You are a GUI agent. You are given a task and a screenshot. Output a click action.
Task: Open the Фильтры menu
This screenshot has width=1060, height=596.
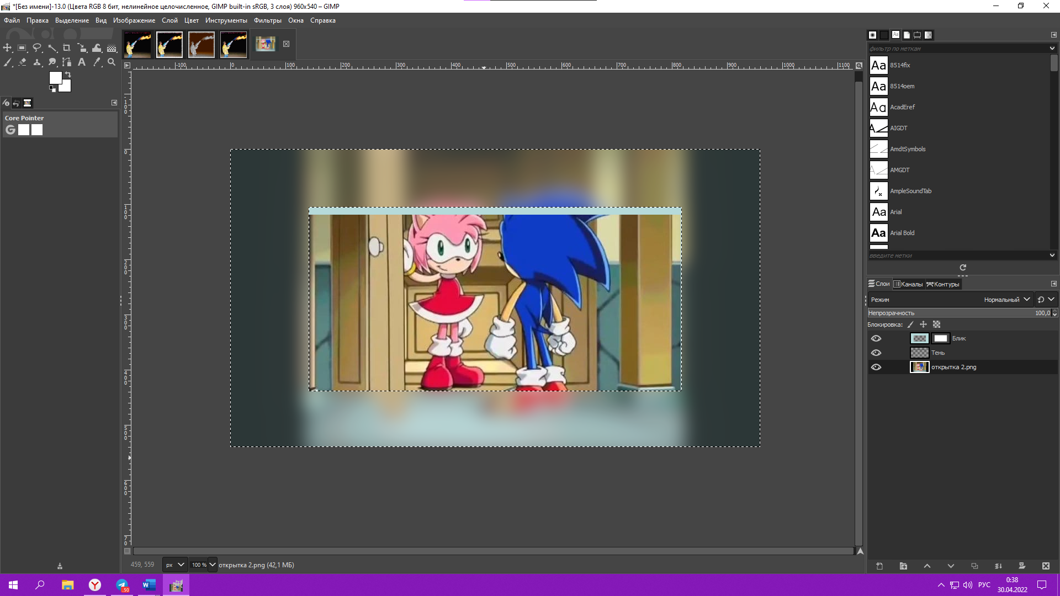click(268, 20)
